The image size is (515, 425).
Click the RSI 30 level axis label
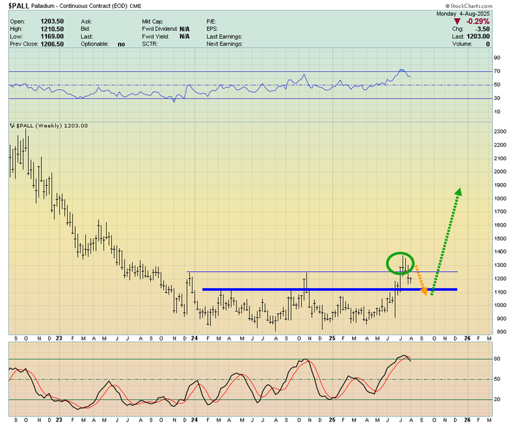498,99
